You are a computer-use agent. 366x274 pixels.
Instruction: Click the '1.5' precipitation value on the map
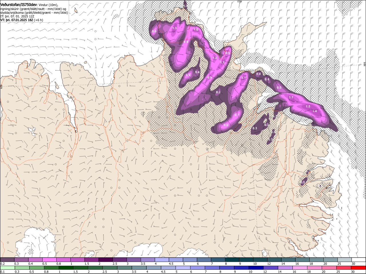point(308,106)
